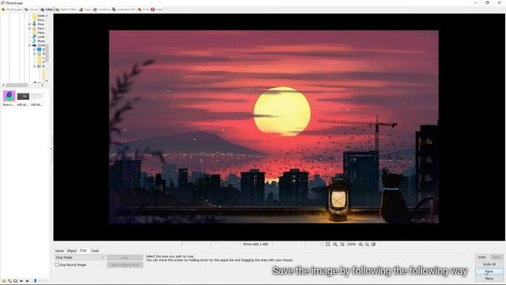Click the fit-to-screen zoom icon
The image size is (506, 285).
327,245
